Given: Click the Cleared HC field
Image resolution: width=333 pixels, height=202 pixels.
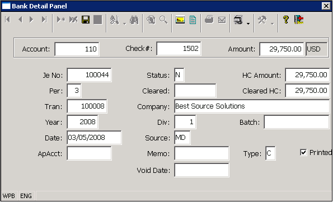Looking at the screenshot, I should click(x=307, y=91).
